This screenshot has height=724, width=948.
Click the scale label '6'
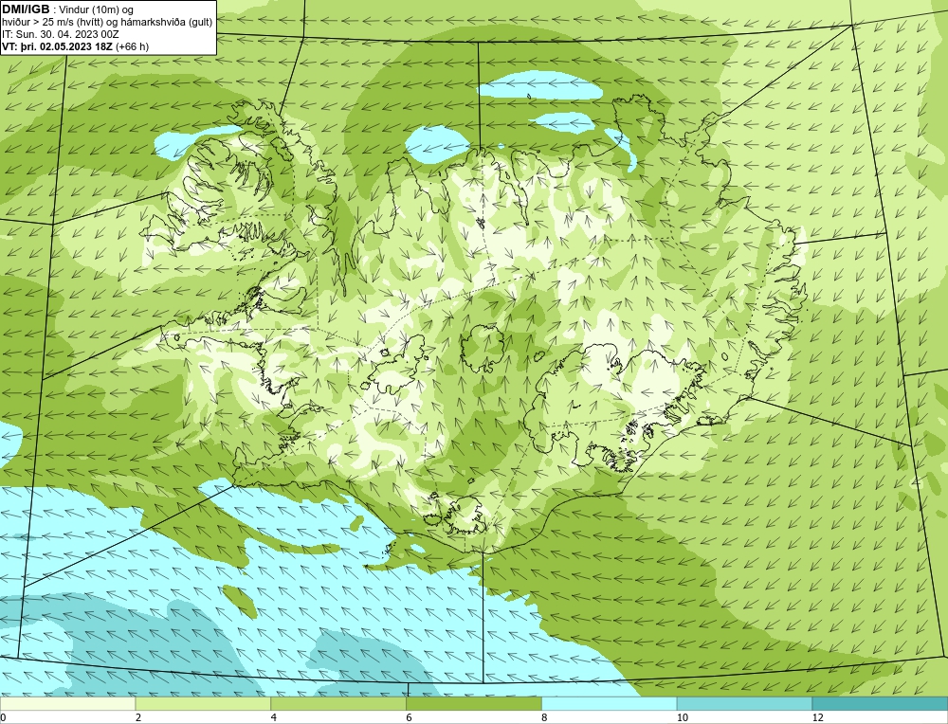tap(410, 717)
